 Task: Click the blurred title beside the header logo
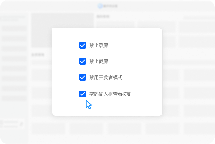tap(110, 6)
